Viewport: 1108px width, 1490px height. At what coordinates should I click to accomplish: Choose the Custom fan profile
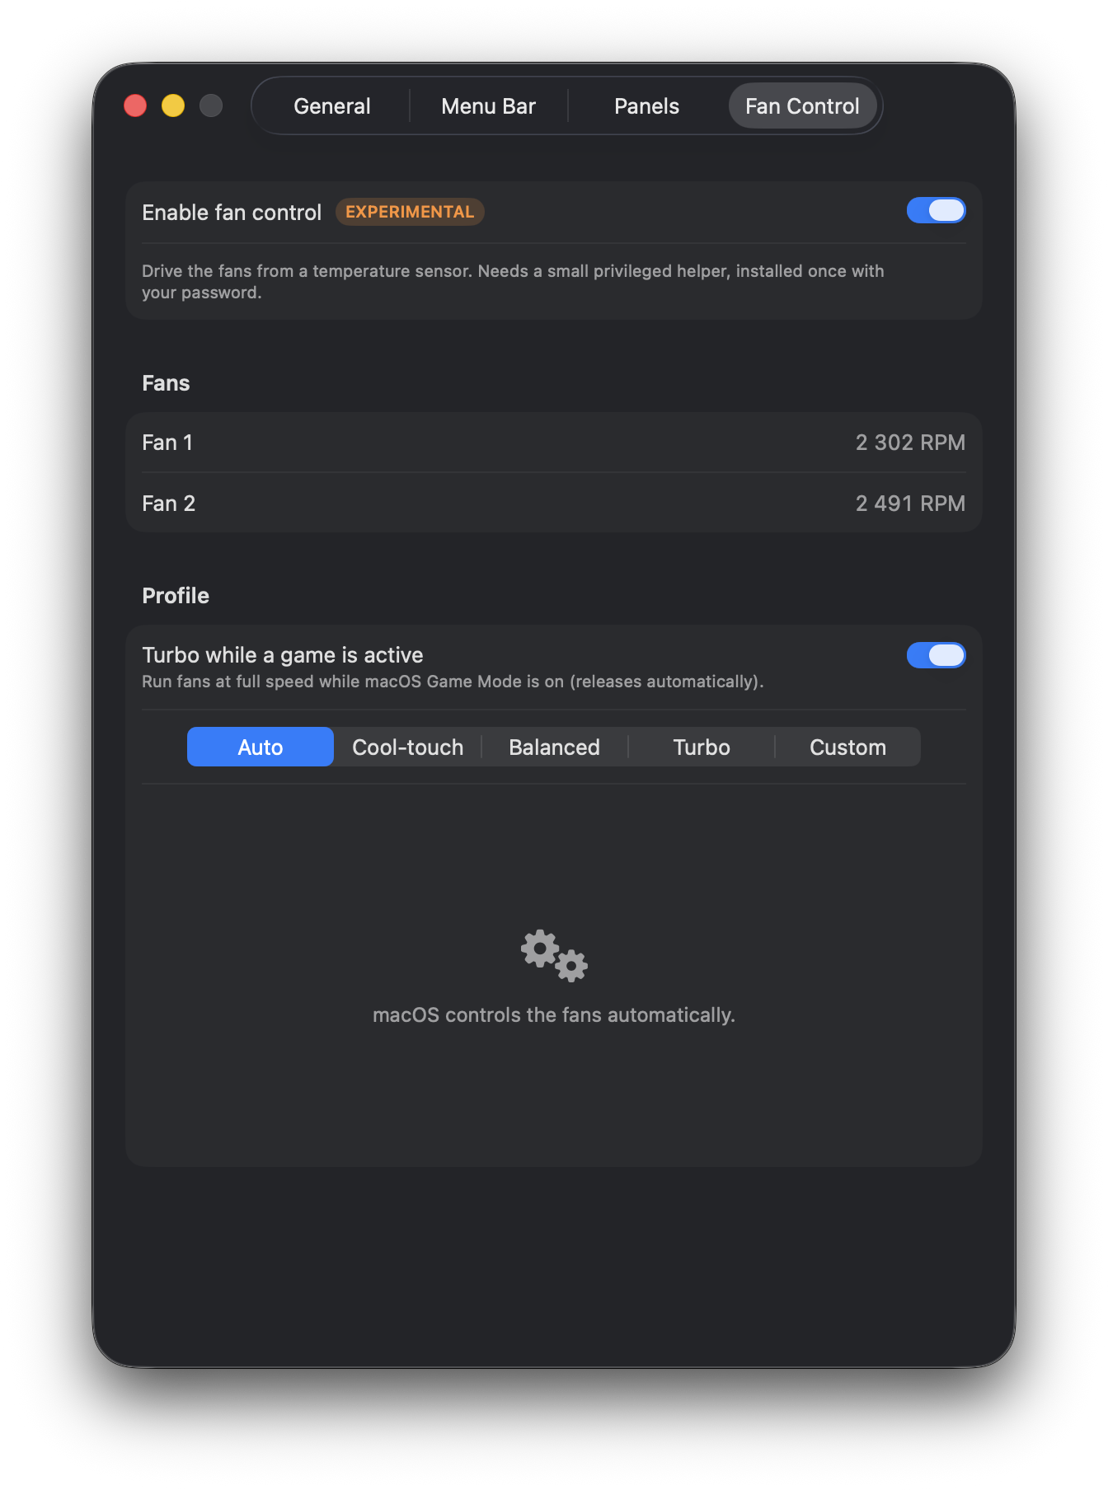[x=848, y=747]
